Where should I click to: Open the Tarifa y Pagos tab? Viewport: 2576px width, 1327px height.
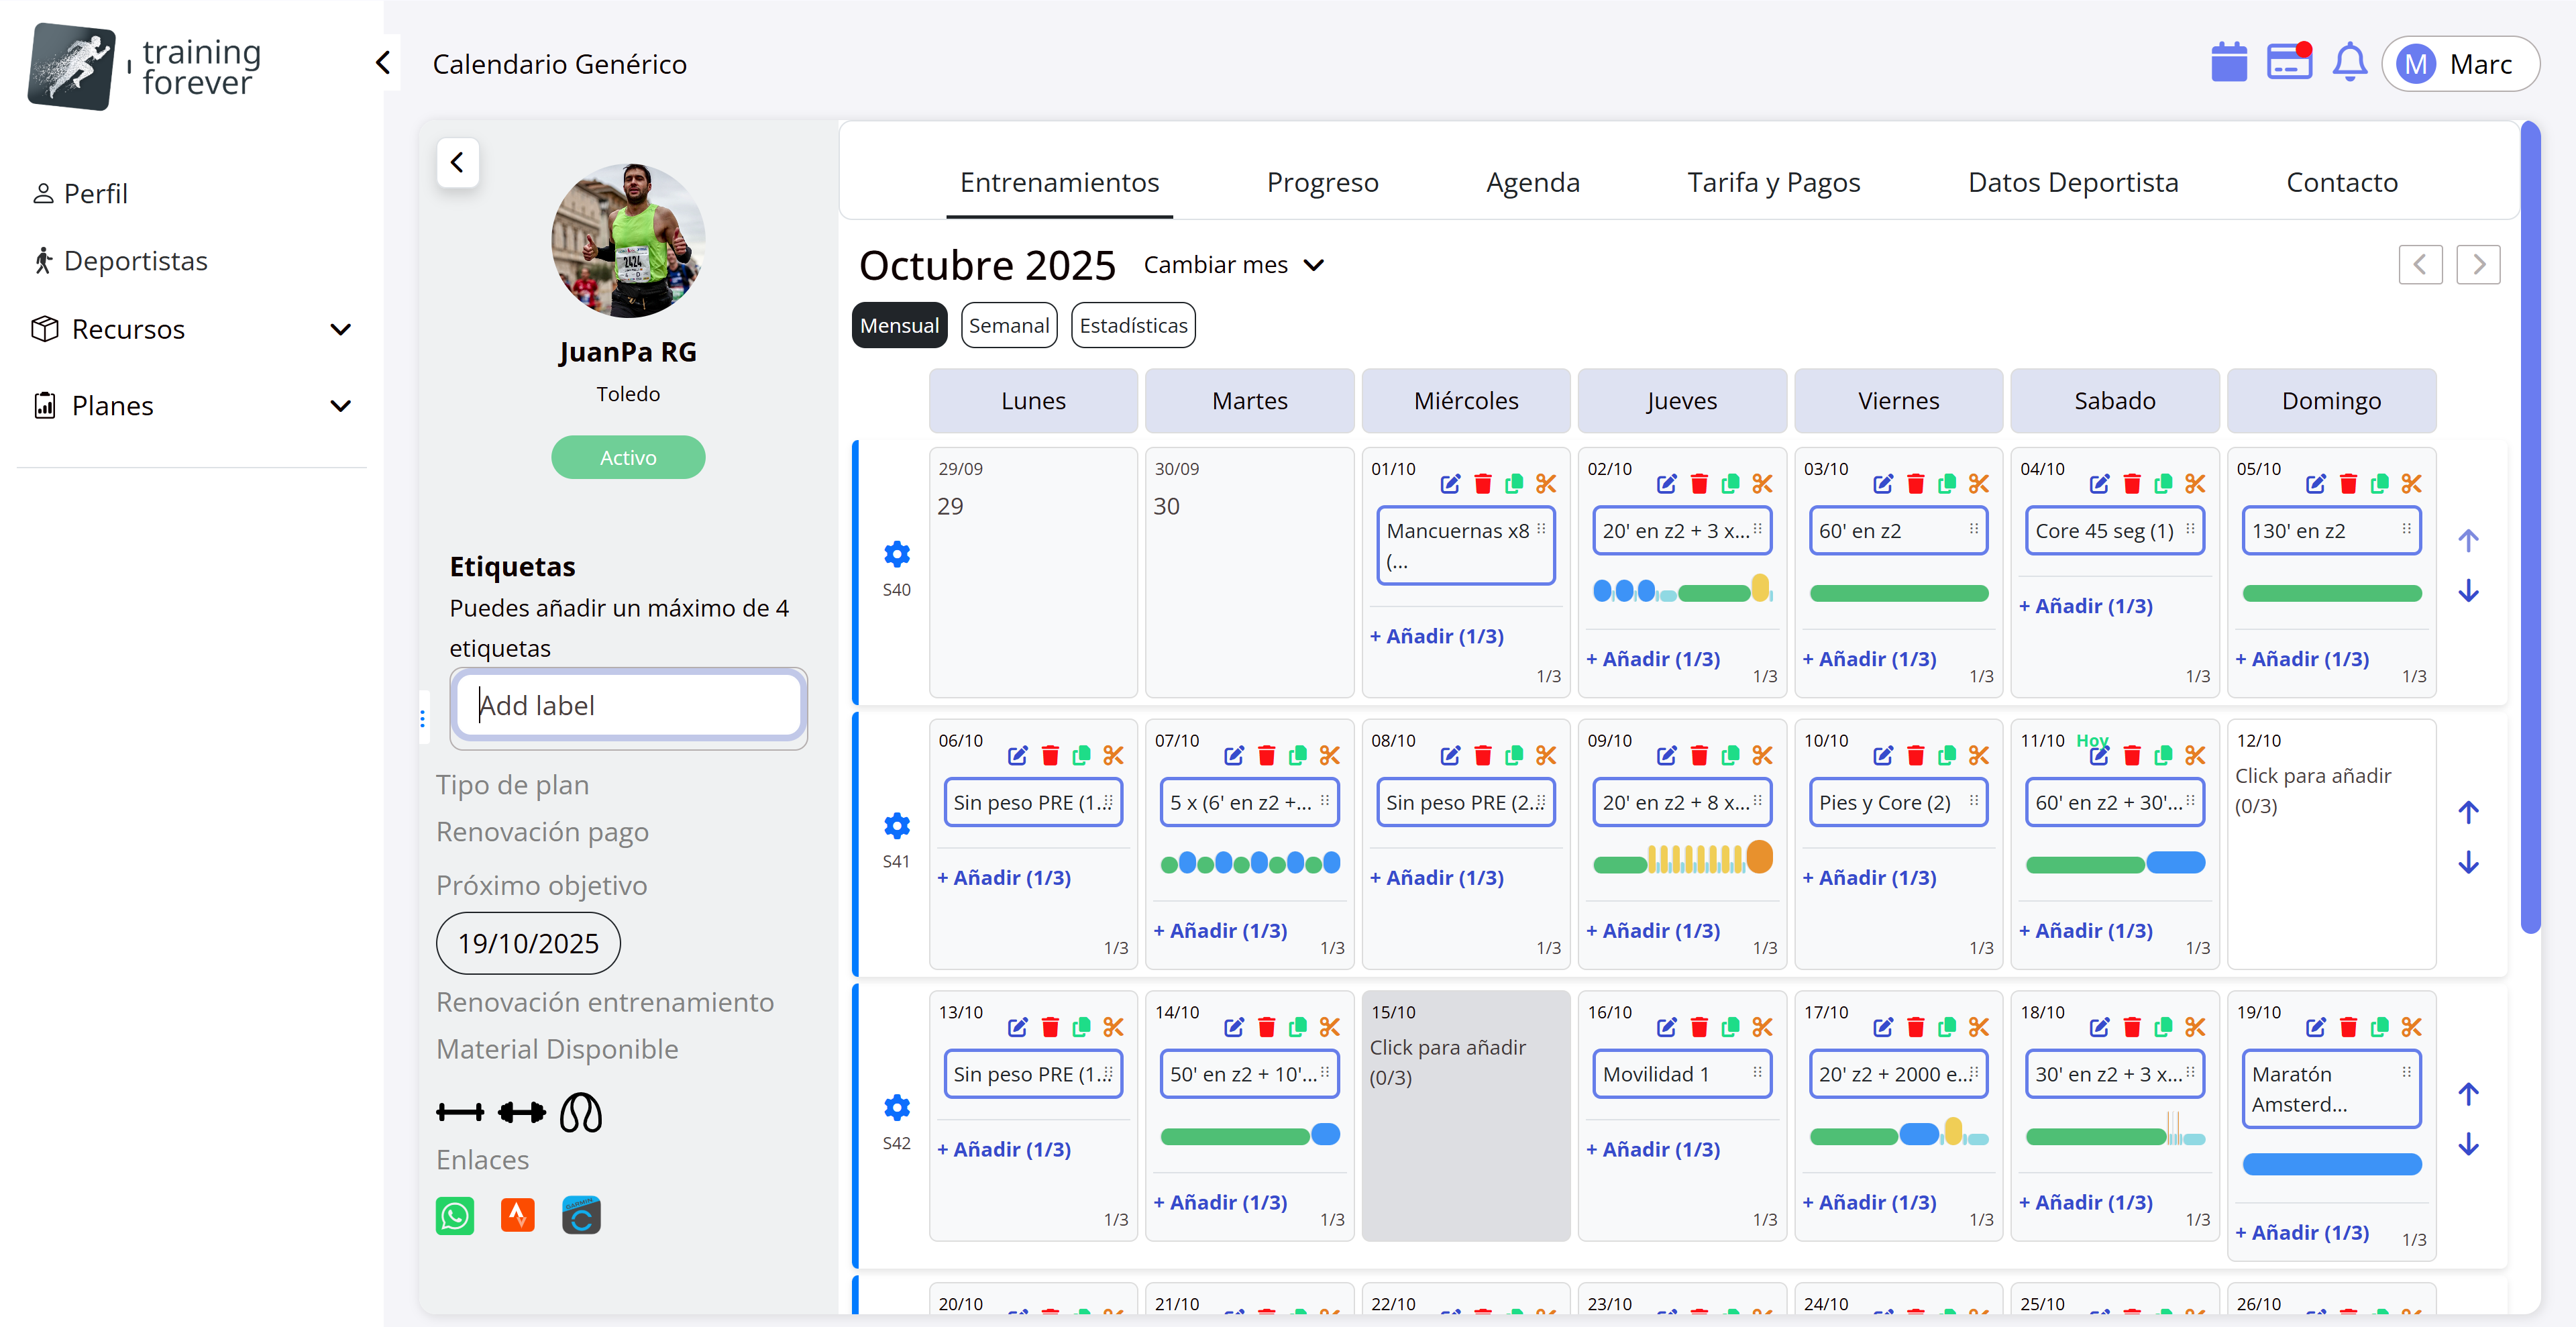1773,182
